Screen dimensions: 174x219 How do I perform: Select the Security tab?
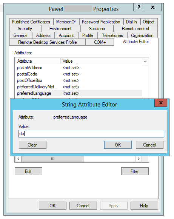coord(25,29)
